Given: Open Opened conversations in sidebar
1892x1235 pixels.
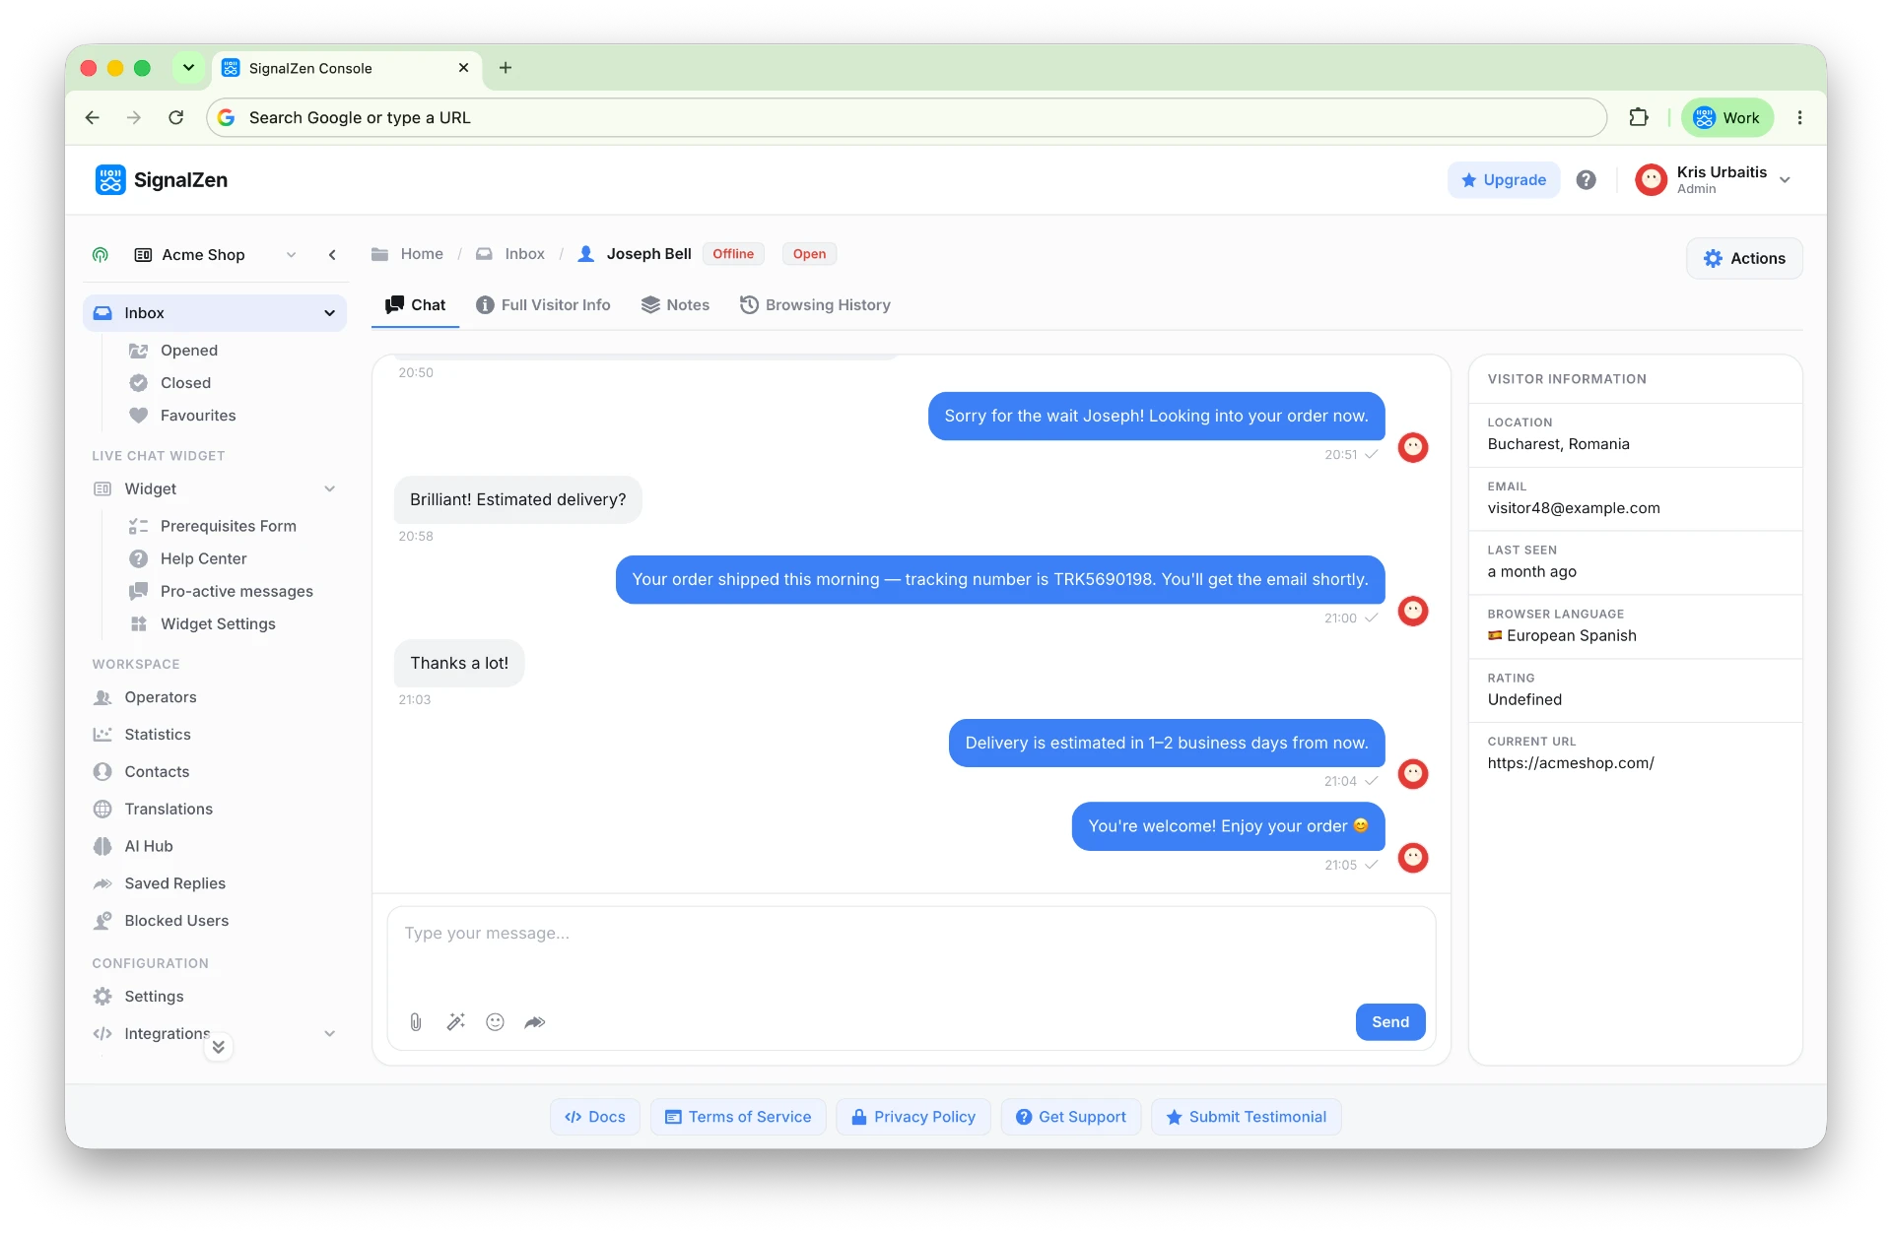Looking at the screenshot, I should (189, 351).
